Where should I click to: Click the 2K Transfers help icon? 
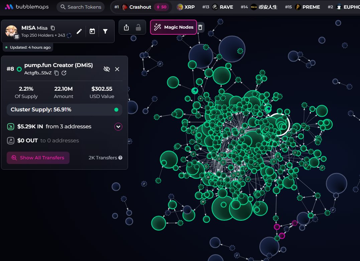coord(120,158)
